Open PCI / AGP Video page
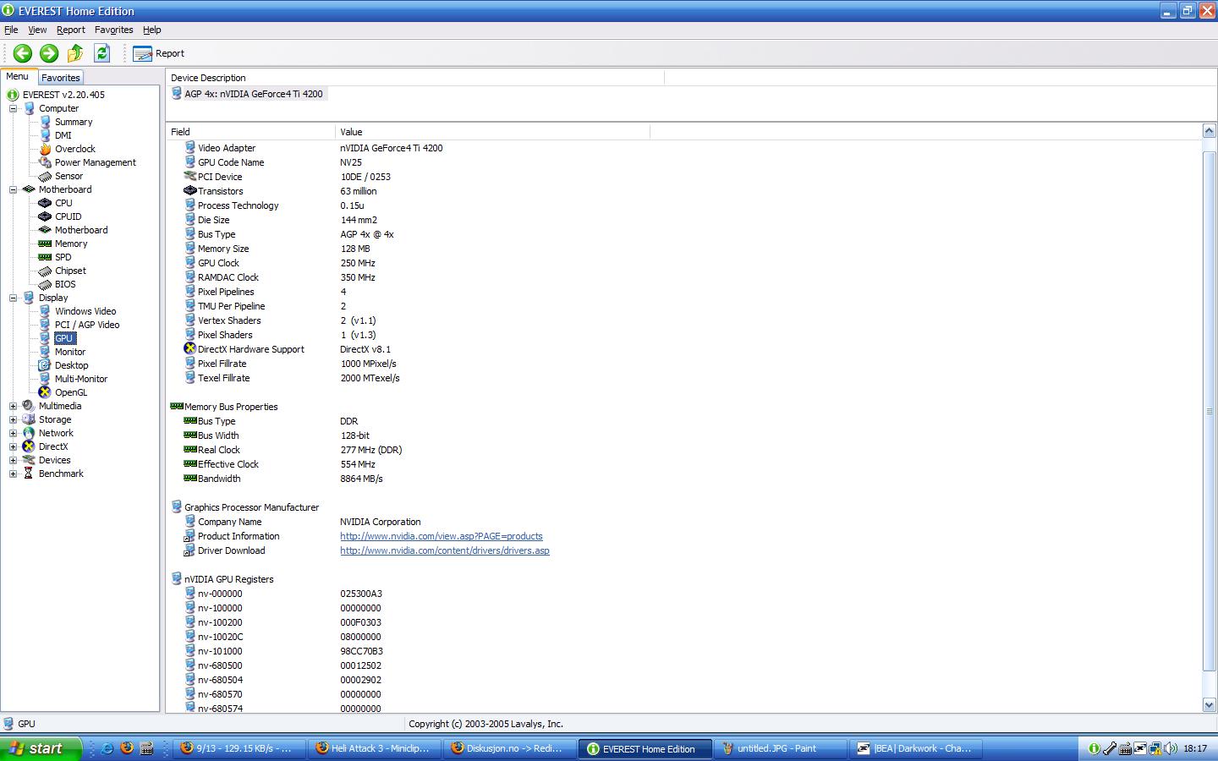 point(87,325)
